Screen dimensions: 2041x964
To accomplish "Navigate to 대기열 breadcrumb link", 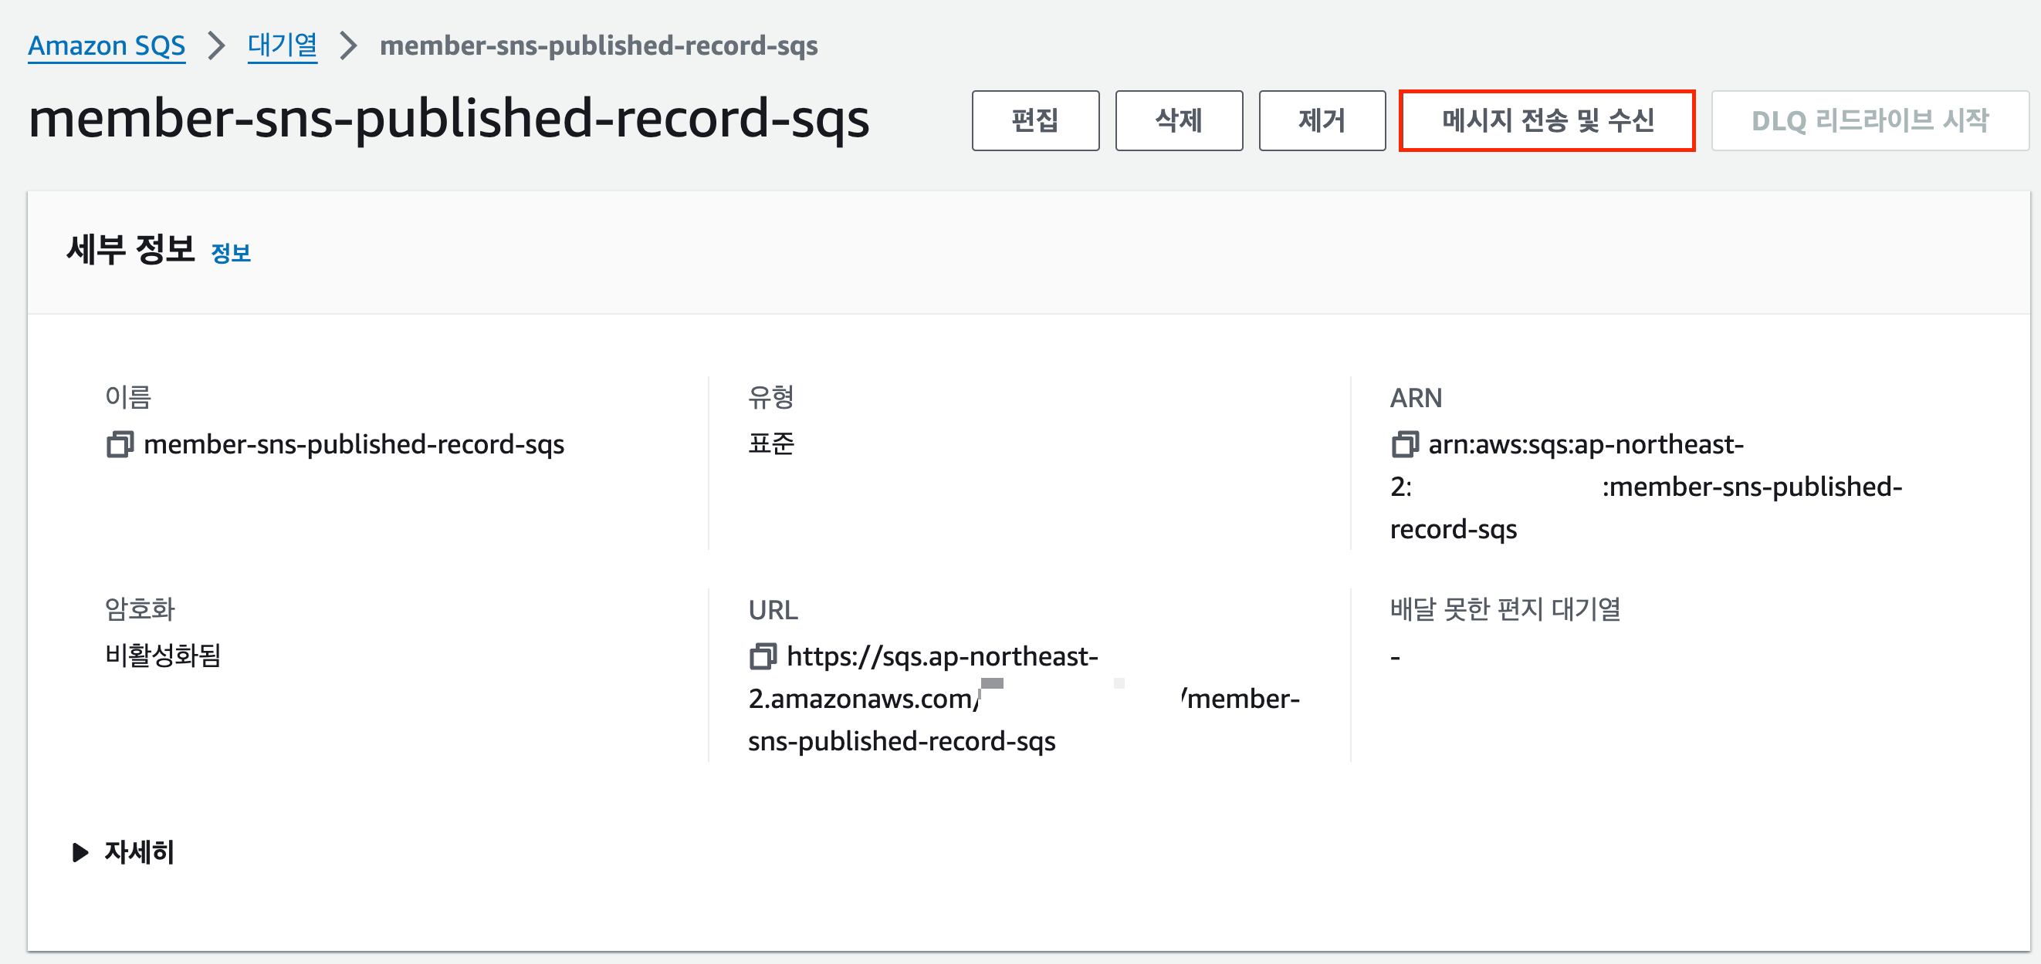I will click(x=282, y=45).
